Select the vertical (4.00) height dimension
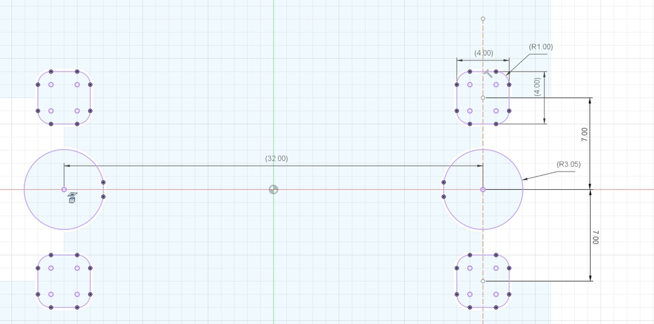This screenshot has width=654, height=324. pos(537,88)
